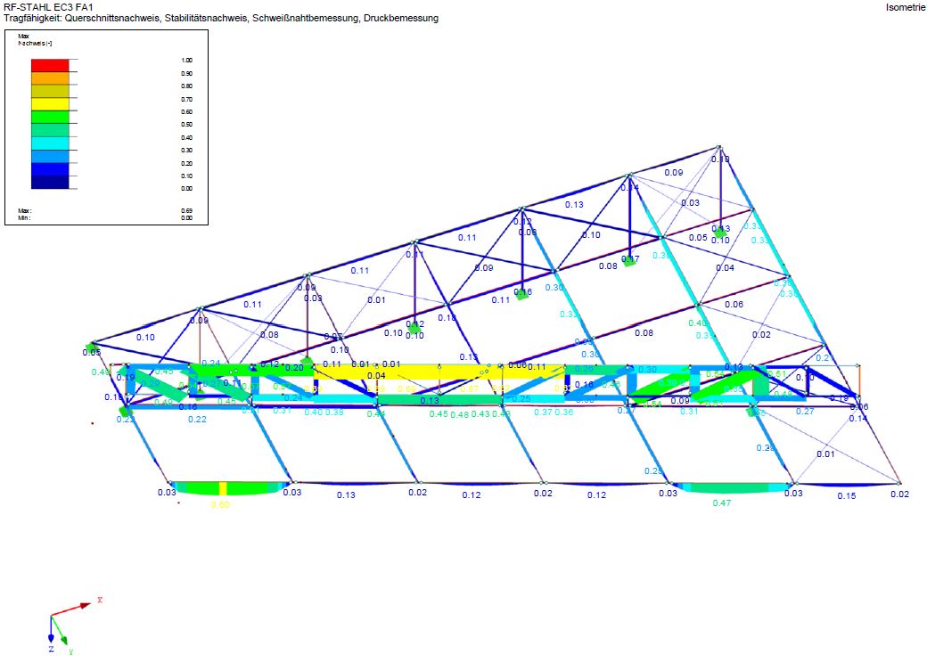
Task: Select green support symbol labeled 0.16
Action: pyautogui.click(x=522, y=293)
